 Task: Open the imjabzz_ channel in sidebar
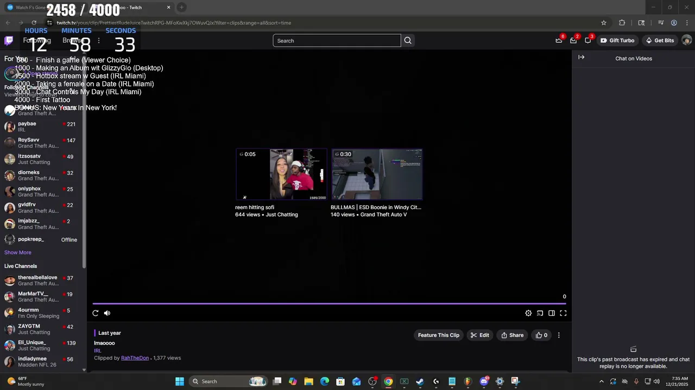click(42, 224)
